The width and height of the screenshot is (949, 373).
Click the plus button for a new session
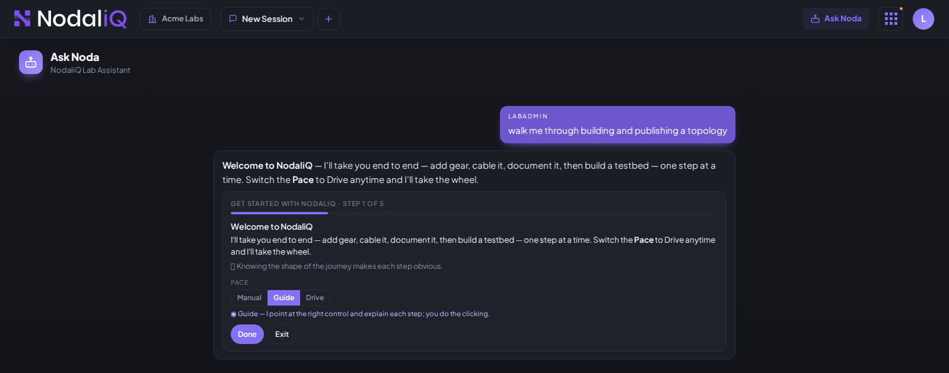click(329, 19)
